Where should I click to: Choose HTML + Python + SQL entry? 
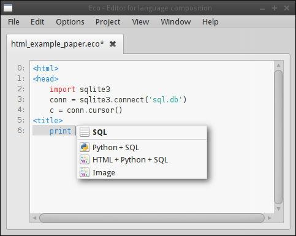point(142,160)
